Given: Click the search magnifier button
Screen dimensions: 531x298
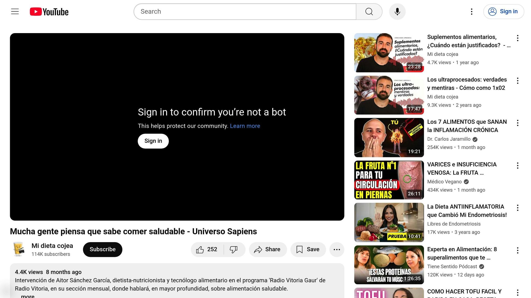Looking at the screenshot, I should click(369, 12).
